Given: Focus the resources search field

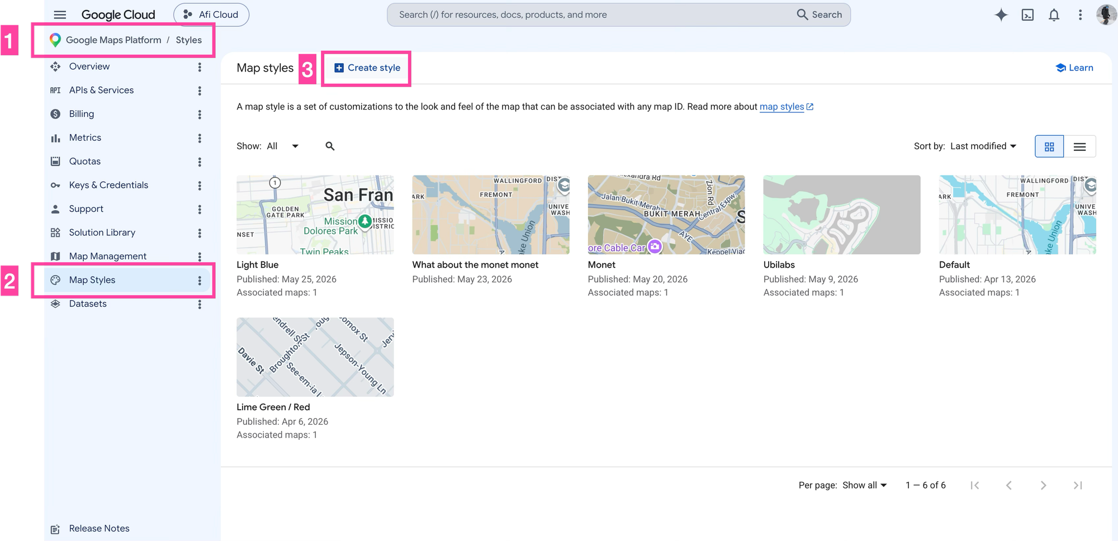Looking at the screenshot, I should tap(593, 15).
